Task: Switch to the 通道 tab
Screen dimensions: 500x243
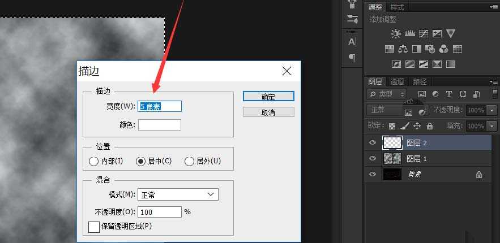Action: tap(397, 81)
